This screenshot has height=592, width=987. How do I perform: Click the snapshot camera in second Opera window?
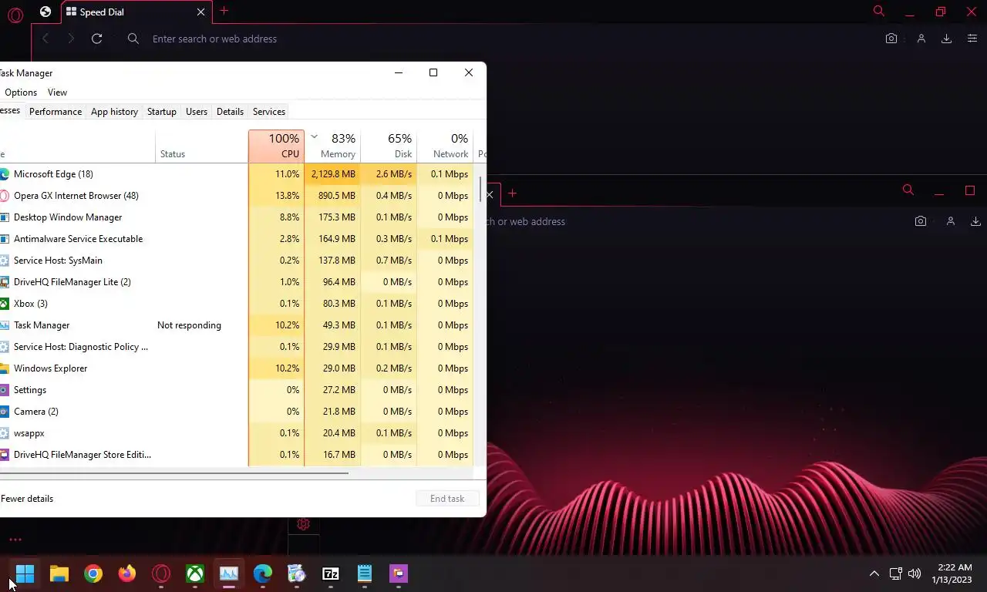[x=921, y=221]
